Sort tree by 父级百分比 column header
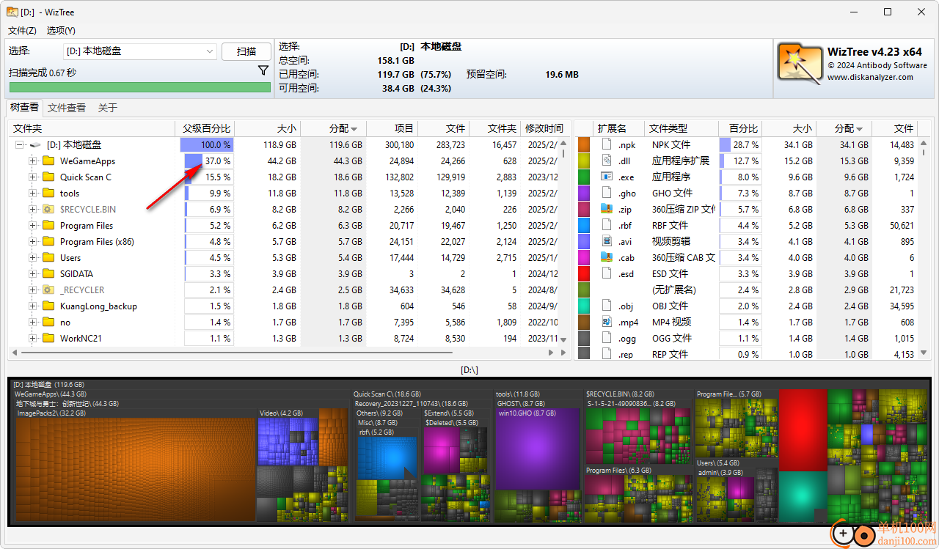 (205, 128)
